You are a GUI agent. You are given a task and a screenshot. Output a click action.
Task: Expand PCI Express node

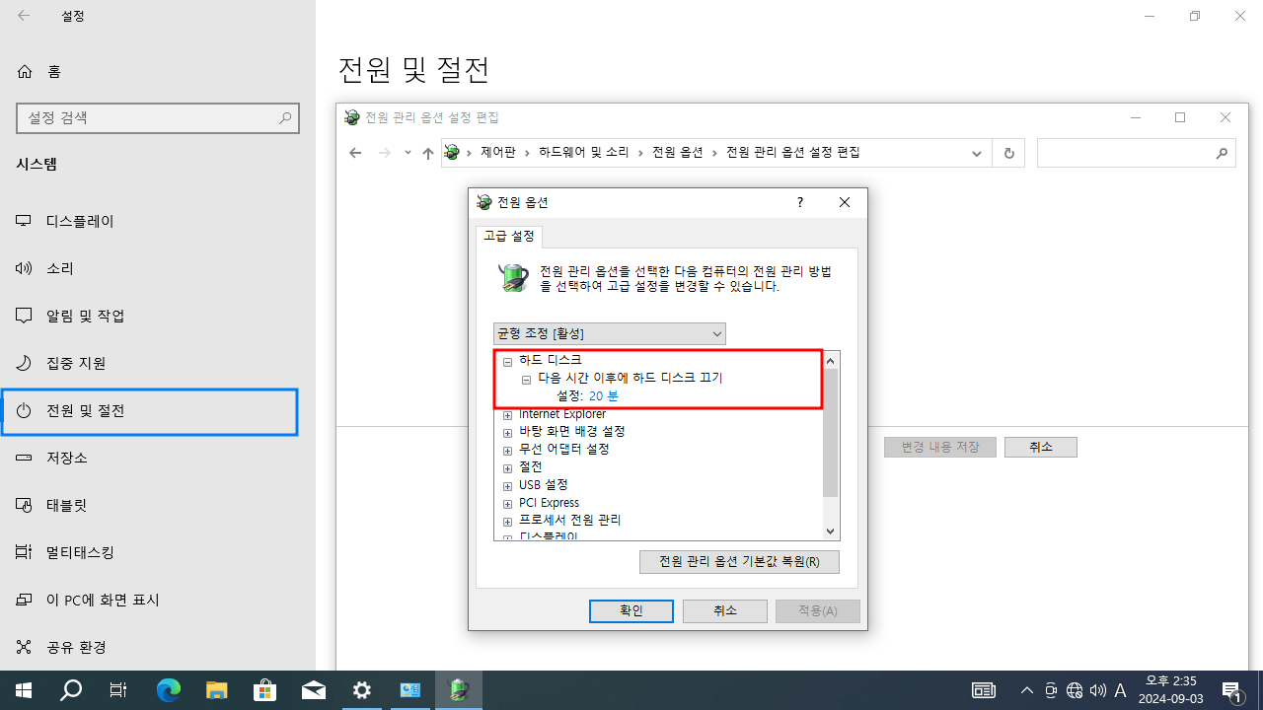(507, 504)
